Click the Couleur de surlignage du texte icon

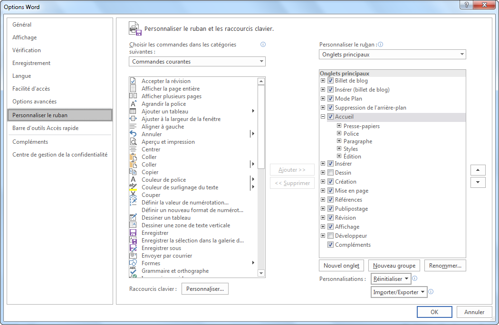[133, 187]
